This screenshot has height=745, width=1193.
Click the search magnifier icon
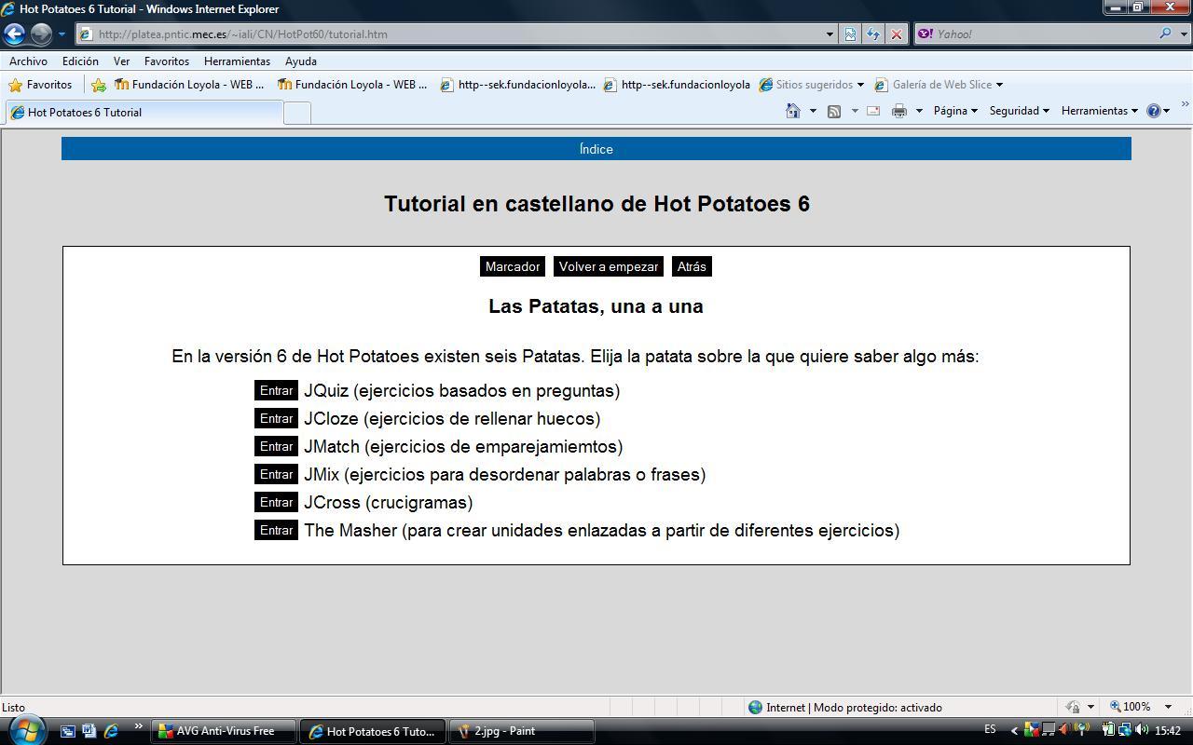click(1165, 34)
